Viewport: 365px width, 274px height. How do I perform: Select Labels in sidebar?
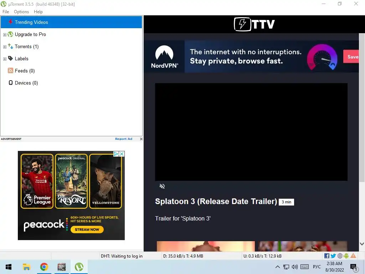pyautogui.click(x=21, y=59)
